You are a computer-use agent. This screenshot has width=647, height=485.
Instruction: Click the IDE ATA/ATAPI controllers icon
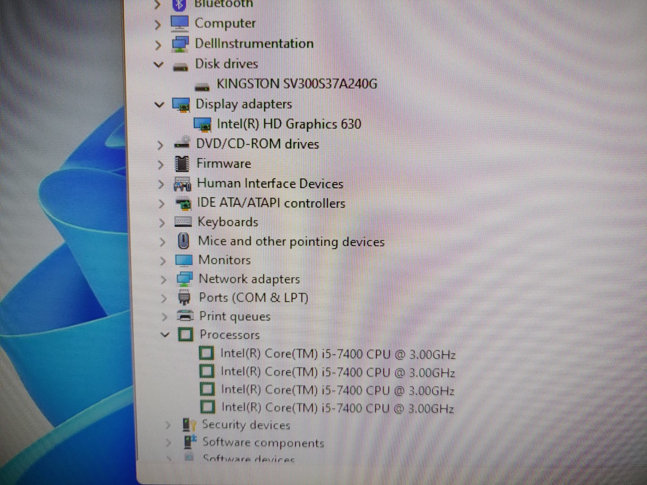click(x=183, y=204)
